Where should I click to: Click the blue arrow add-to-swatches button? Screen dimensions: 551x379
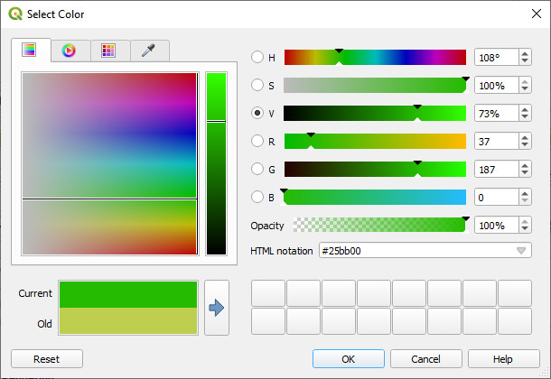pyautogui.click(x=217, y=308)
